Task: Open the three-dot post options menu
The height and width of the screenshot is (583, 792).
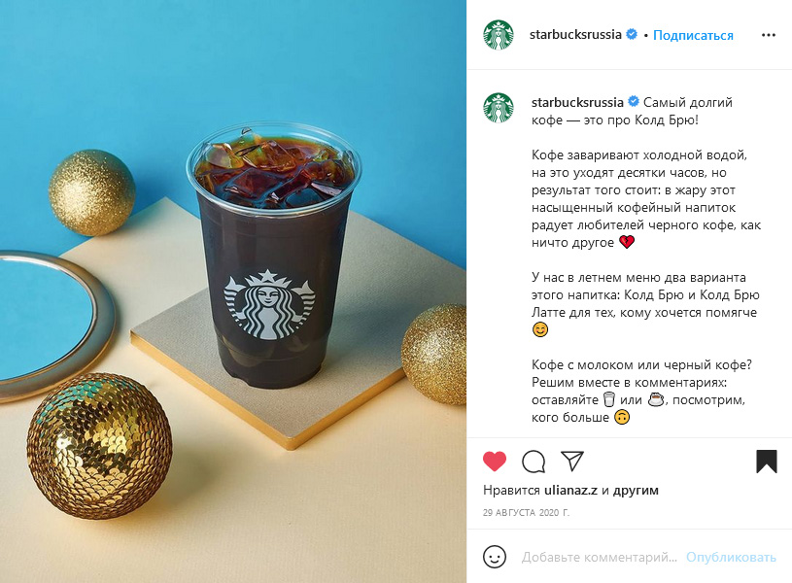Action: coord(769,35)
